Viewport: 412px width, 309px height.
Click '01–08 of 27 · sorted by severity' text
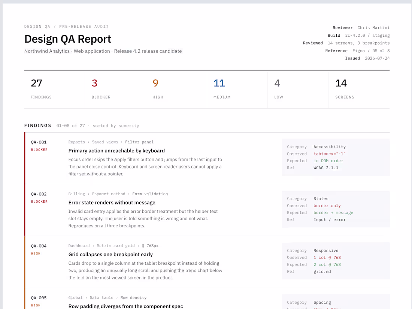click(98, 125)
